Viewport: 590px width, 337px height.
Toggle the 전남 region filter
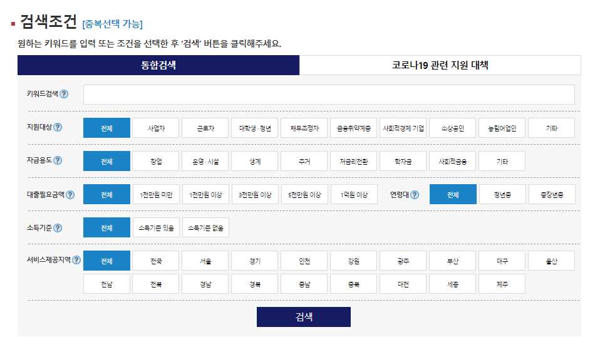point(107,284)
